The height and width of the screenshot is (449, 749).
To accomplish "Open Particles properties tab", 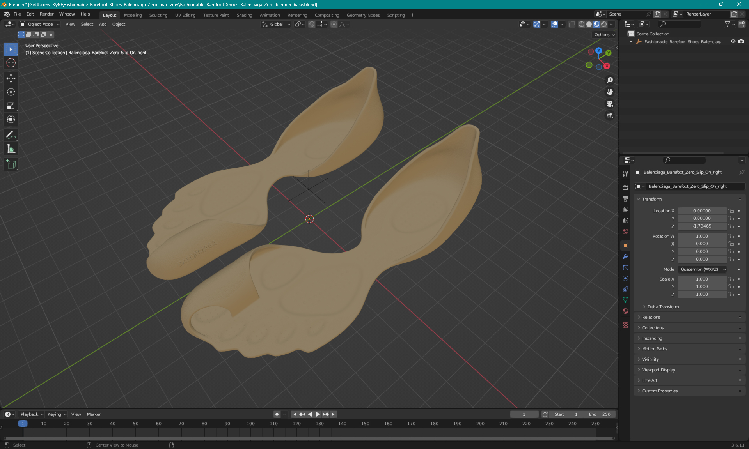I will [625, 267].
